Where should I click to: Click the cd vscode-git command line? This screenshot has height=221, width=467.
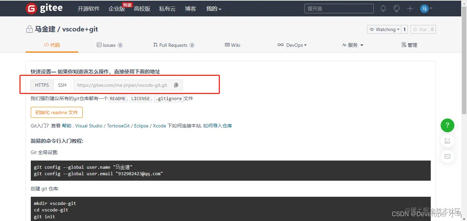(51, 210)
